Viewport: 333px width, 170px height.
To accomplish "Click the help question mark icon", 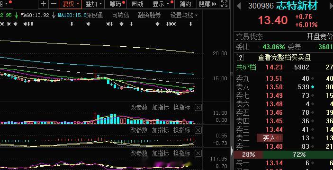I will pyautogui.click(x=241, y=57).
